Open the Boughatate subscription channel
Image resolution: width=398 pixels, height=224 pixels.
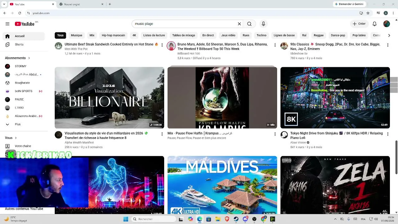pyautogui.click(x=24, y=83)
